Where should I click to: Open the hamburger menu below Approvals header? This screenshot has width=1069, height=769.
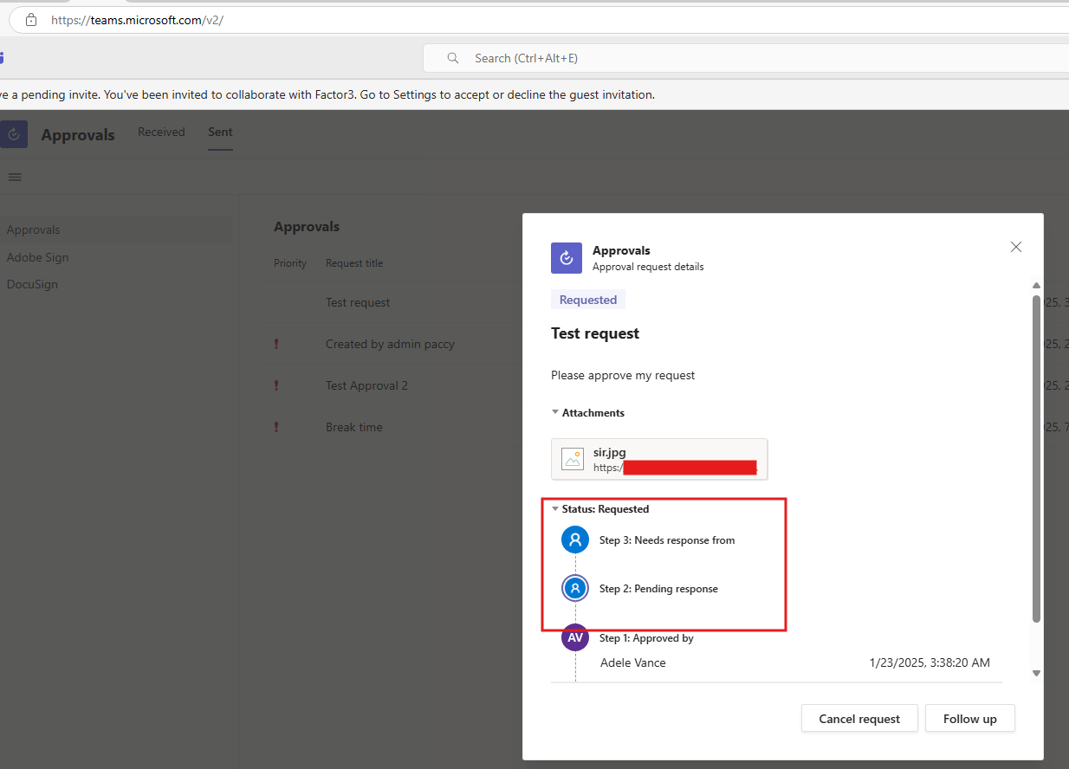pos(15,177)
